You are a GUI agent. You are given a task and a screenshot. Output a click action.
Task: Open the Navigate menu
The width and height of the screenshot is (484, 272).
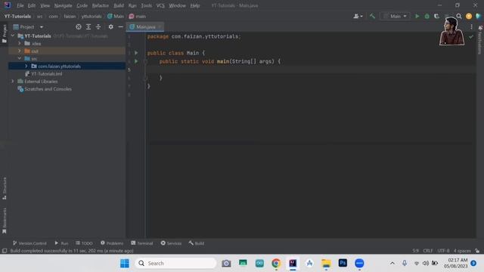click(63, 5)
